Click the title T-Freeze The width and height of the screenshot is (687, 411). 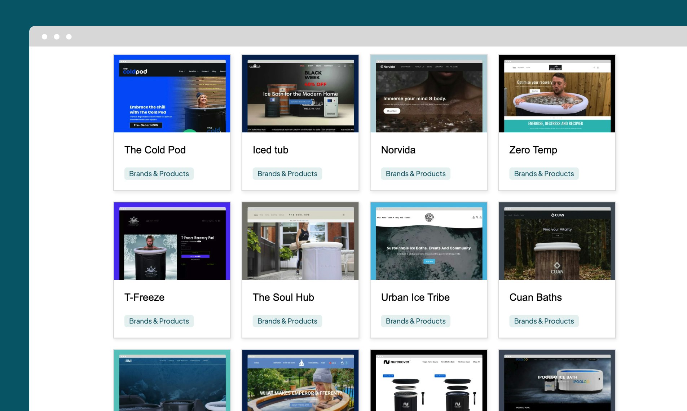(144, 297)
